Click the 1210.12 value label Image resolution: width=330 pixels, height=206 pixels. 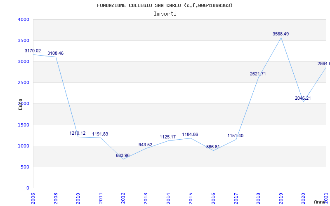(78, 133)
